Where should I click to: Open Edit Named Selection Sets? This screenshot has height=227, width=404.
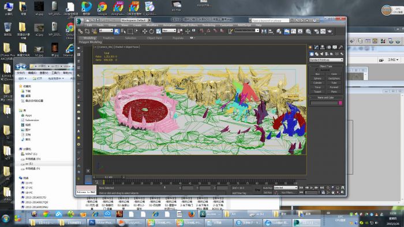tap(230, 31)
